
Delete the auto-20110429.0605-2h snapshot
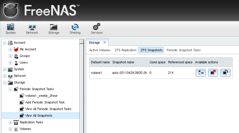click(213, 73)
